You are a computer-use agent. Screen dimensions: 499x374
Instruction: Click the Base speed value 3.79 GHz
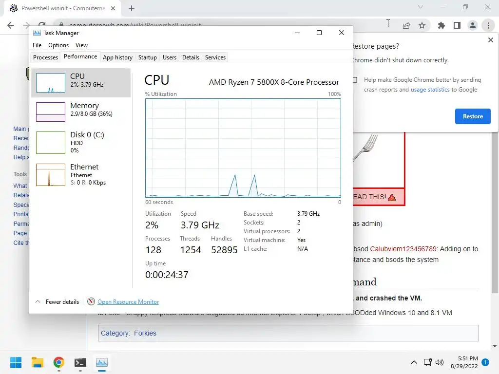[308, 214]
